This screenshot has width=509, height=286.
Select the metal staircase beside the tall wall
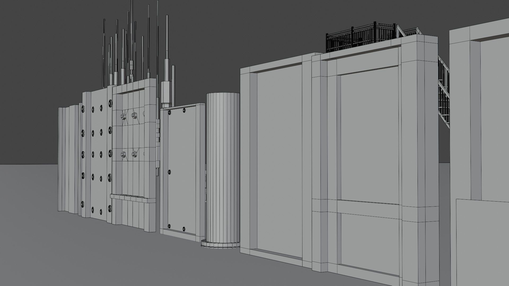(444, 93)
